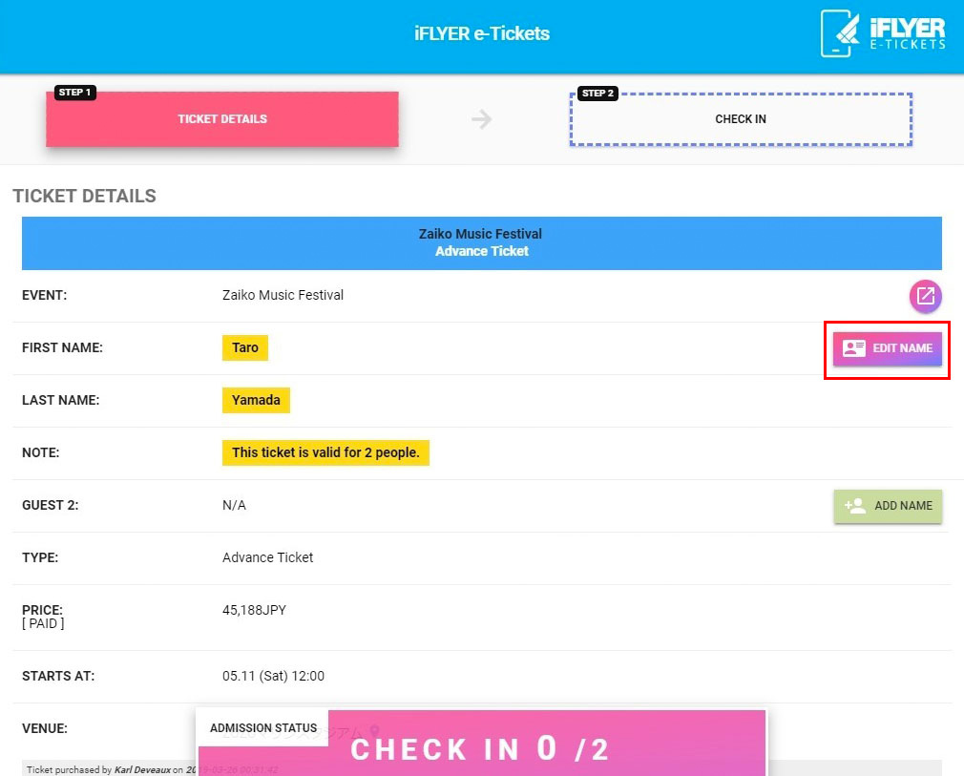
Task: Click the type value Advance Ticket
Action: click(x=267, y=557)
